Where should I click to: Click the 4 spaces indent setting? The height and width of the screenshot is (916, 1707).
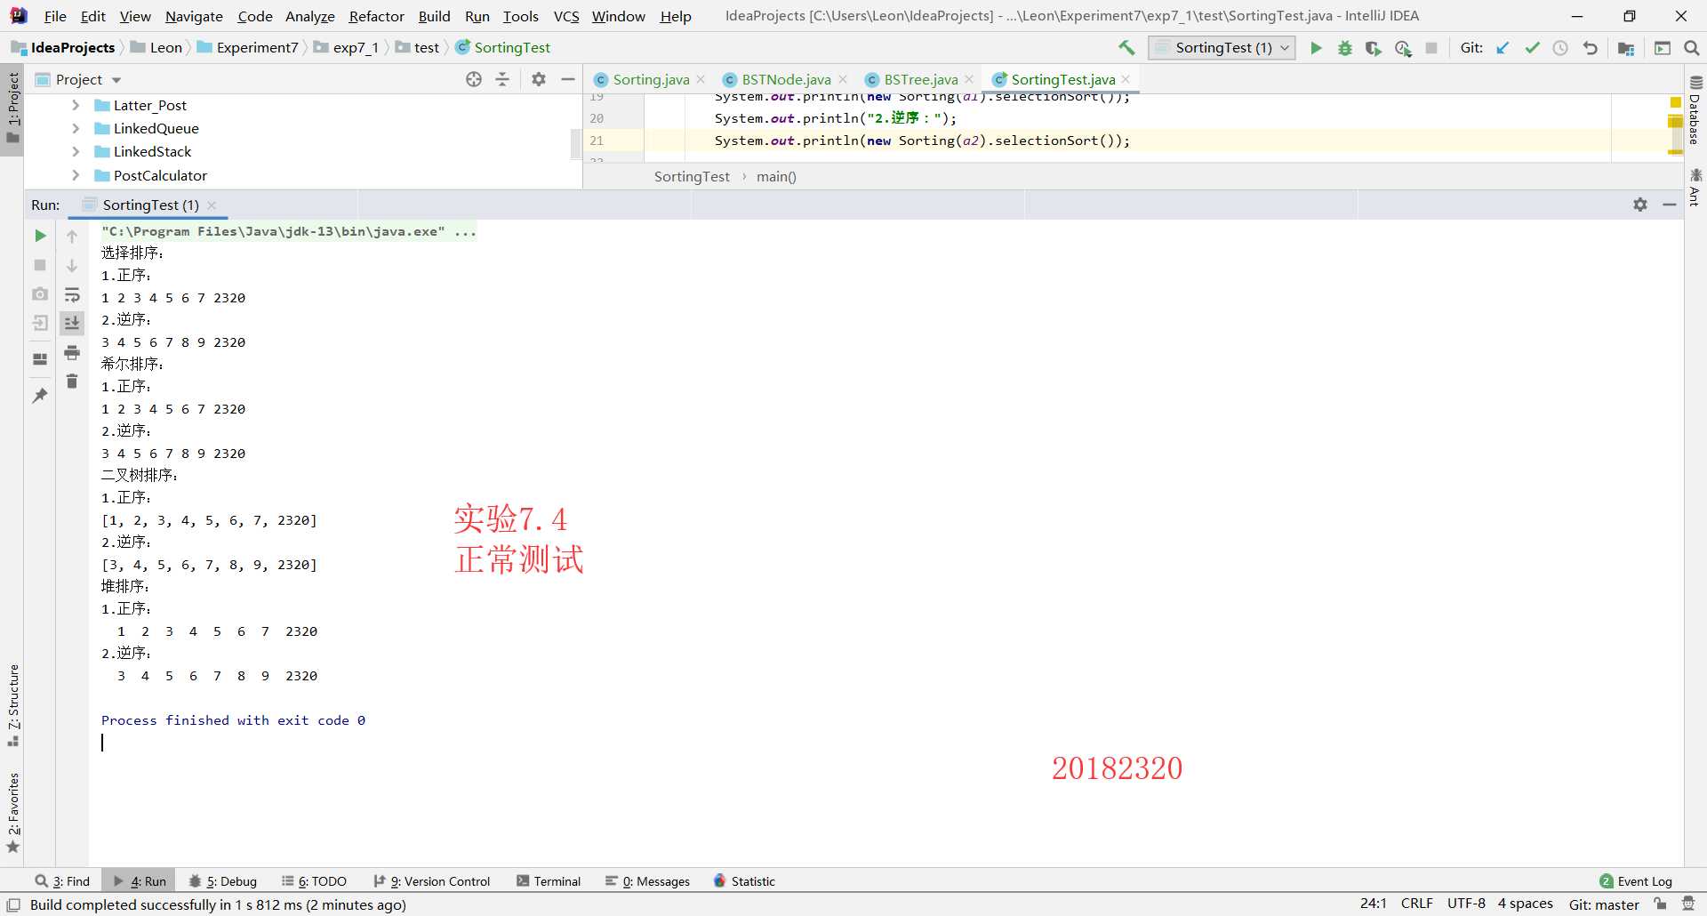1525,904
